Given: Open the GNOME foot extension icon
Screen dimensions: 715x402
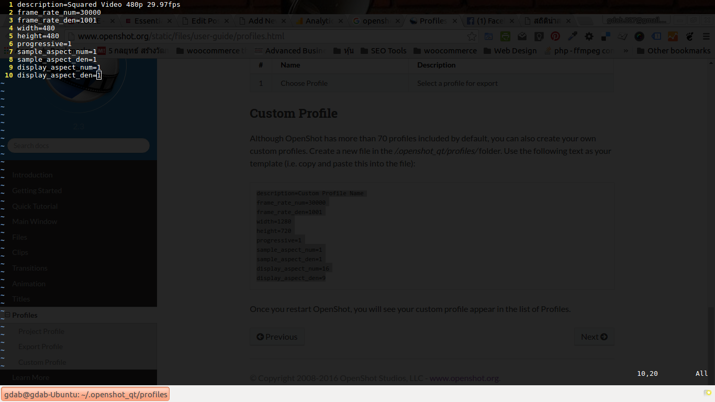Looking at the screenshot, I should [x=689, y=37].
